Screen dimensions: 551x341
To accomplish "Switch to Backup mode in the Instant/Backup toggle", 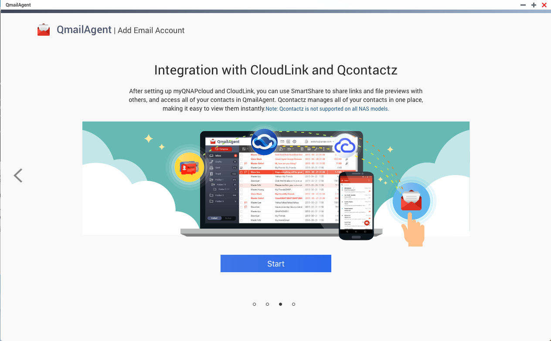I will click(x=229, y=218).
